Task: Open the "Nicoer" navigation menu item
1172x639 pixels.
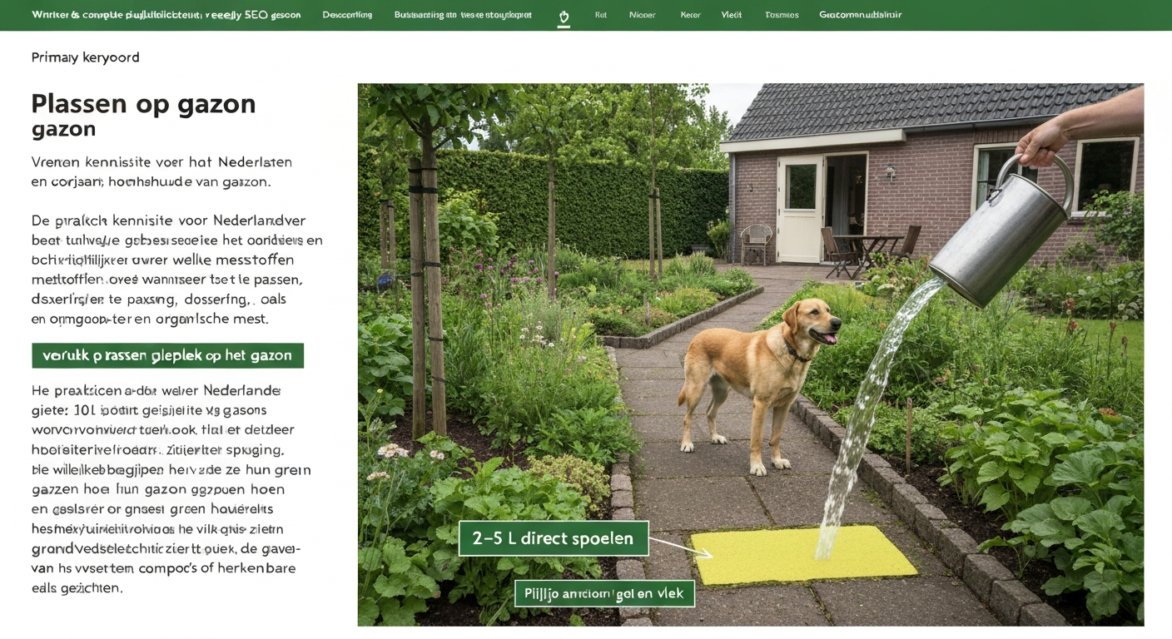Action: (642, 15)
